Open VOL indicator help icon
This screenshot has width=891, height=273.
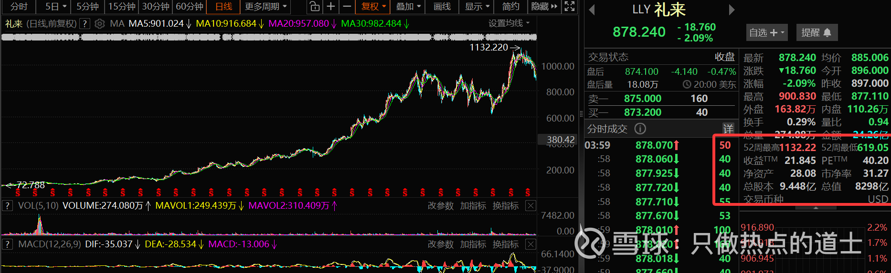click(x=7, y=206)
